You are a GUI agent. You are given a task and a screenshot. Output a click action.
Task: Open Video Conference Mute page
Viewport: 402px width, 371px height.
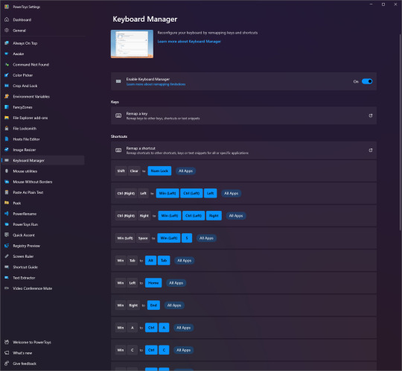click(43, 288)
